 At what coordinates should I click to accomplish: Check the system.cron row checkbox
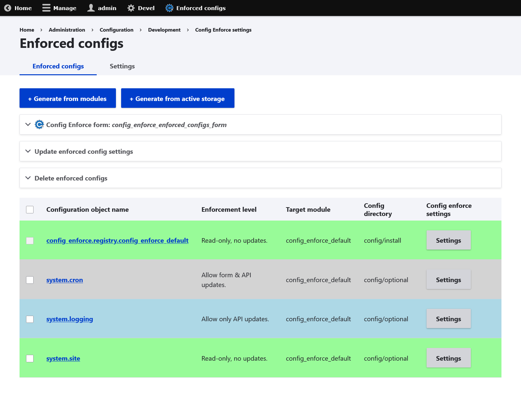coord(30,280)
